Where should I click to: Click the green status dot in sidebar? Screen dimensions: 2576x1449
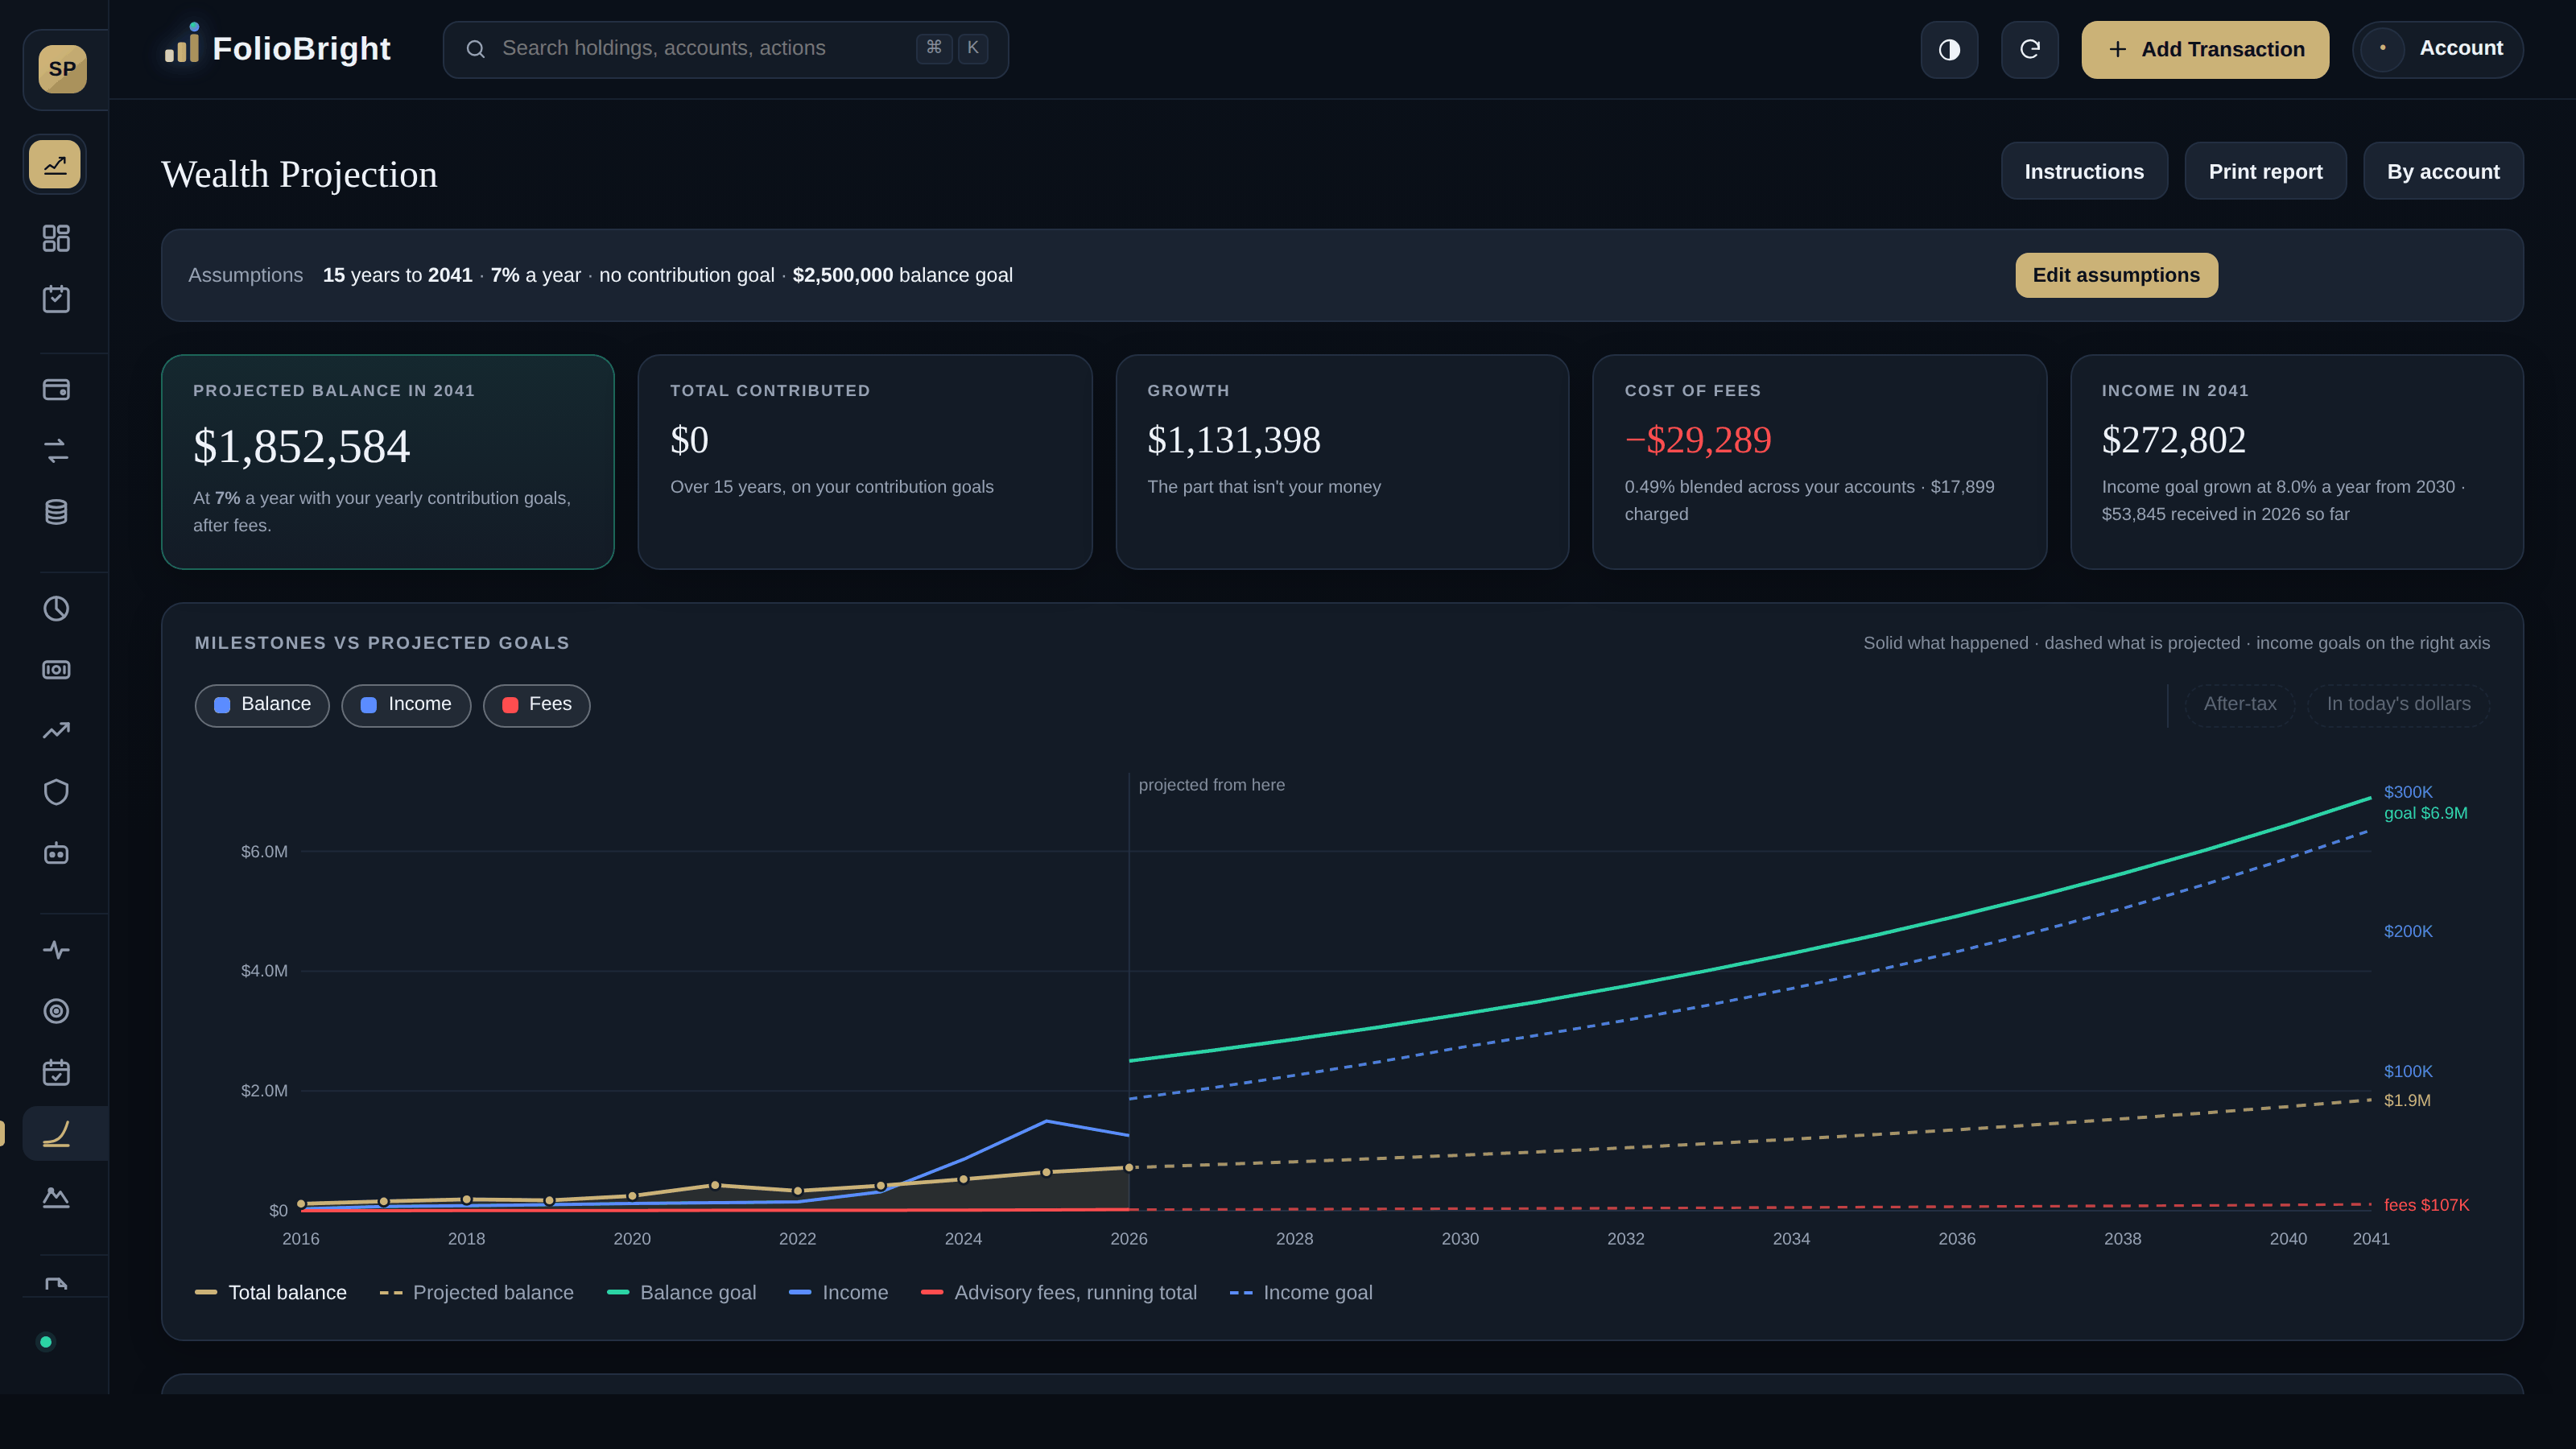pos(45,1342)
